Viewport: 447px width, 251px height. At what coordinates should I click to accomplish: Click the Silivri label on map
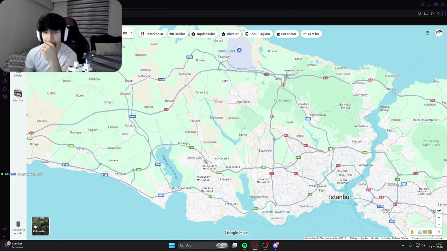click(45, 162)
